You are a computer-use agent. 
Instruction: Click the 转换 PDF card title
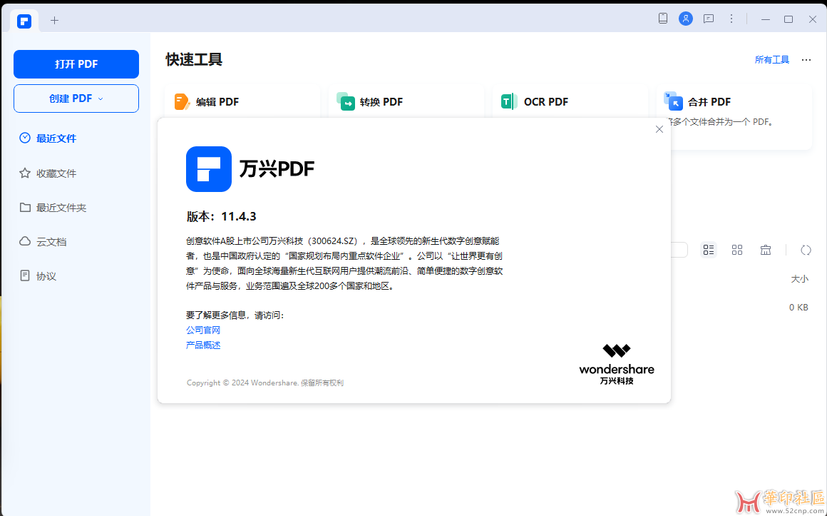click(381, 102)
